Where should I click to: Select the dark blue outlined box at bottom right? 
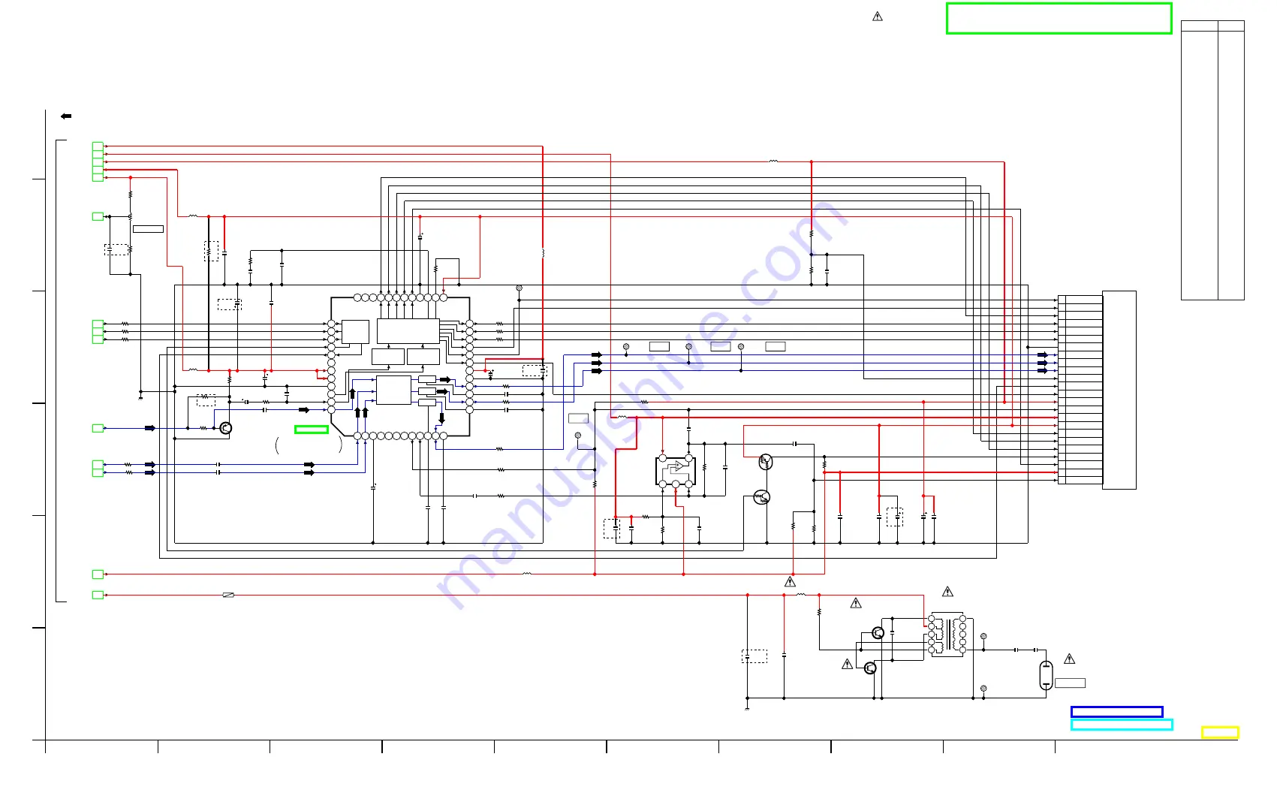tap(1117, 712)
